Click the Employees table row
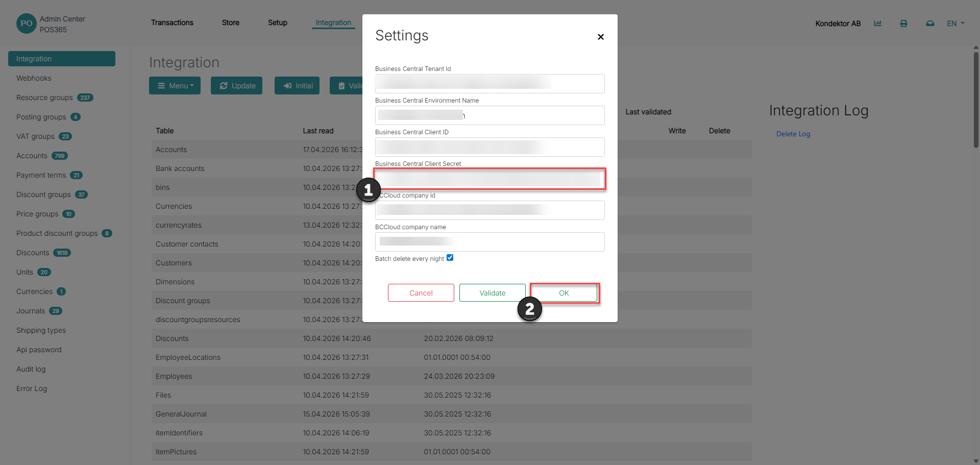980x465 pixels. [x=451, y=376]
